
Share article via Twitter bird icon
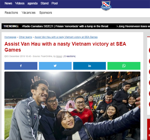point(55,66)
